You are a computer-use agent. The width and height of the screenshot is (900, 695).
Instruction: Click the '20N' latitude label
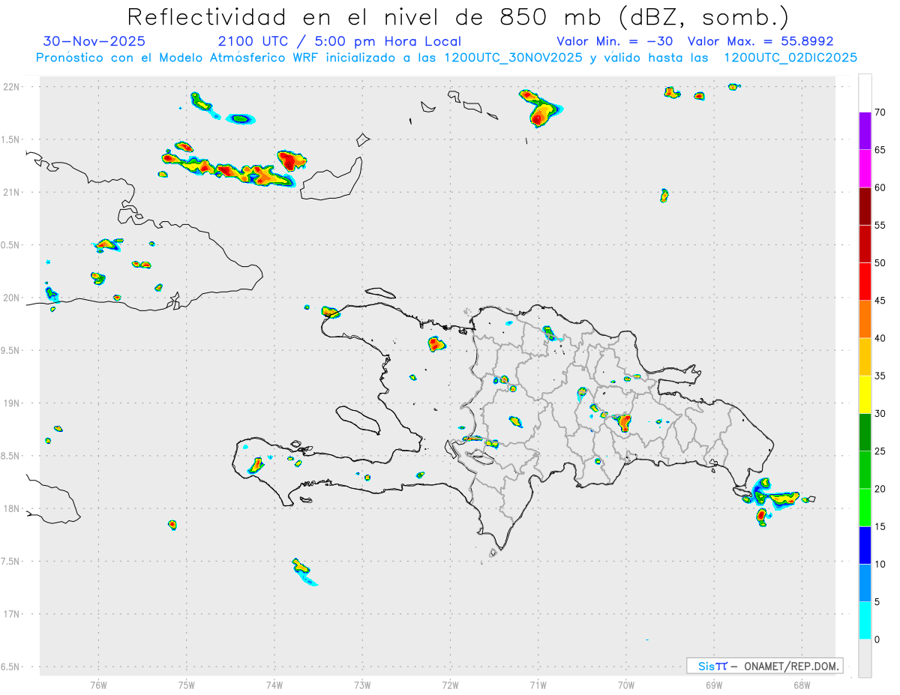coord(12,298)
